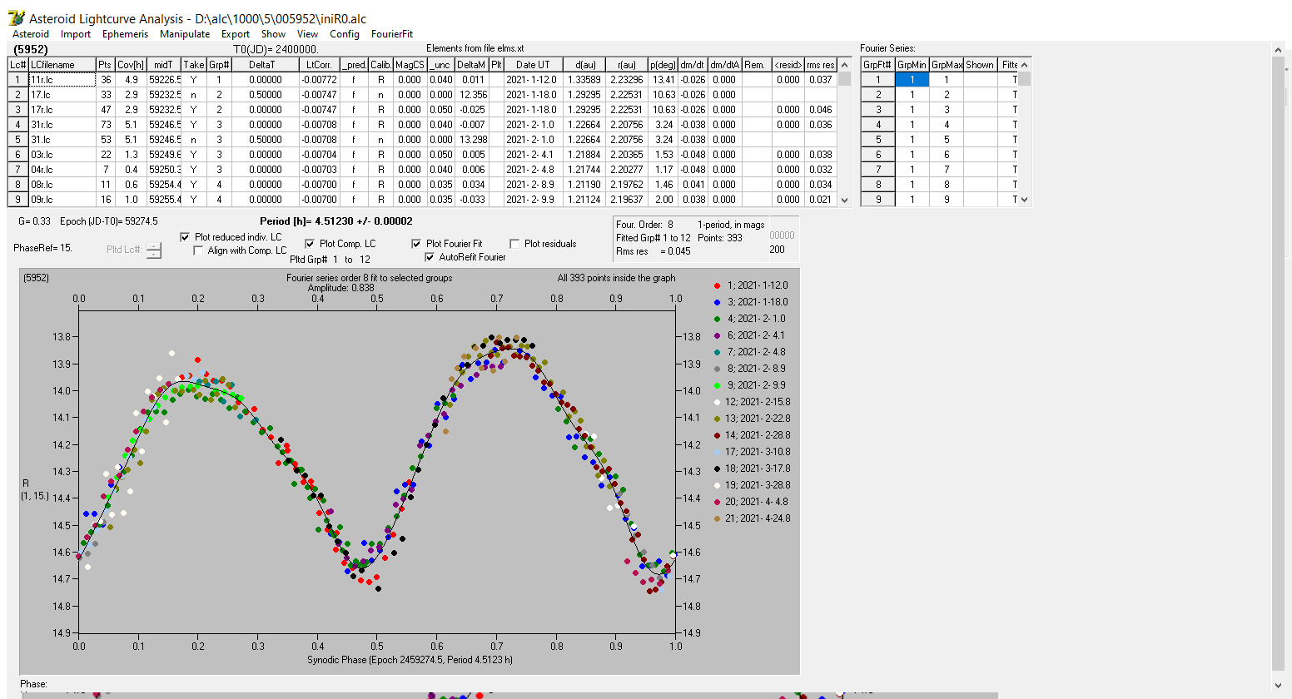Toggle Plot Fourier Fit checkbox
Viewport: 1292px width, 699px height.
pos(416,244)
